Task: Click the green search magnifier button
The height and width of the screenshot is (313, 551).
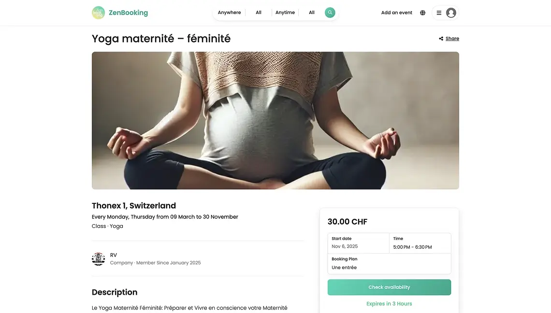Action: tap(330, 13)
